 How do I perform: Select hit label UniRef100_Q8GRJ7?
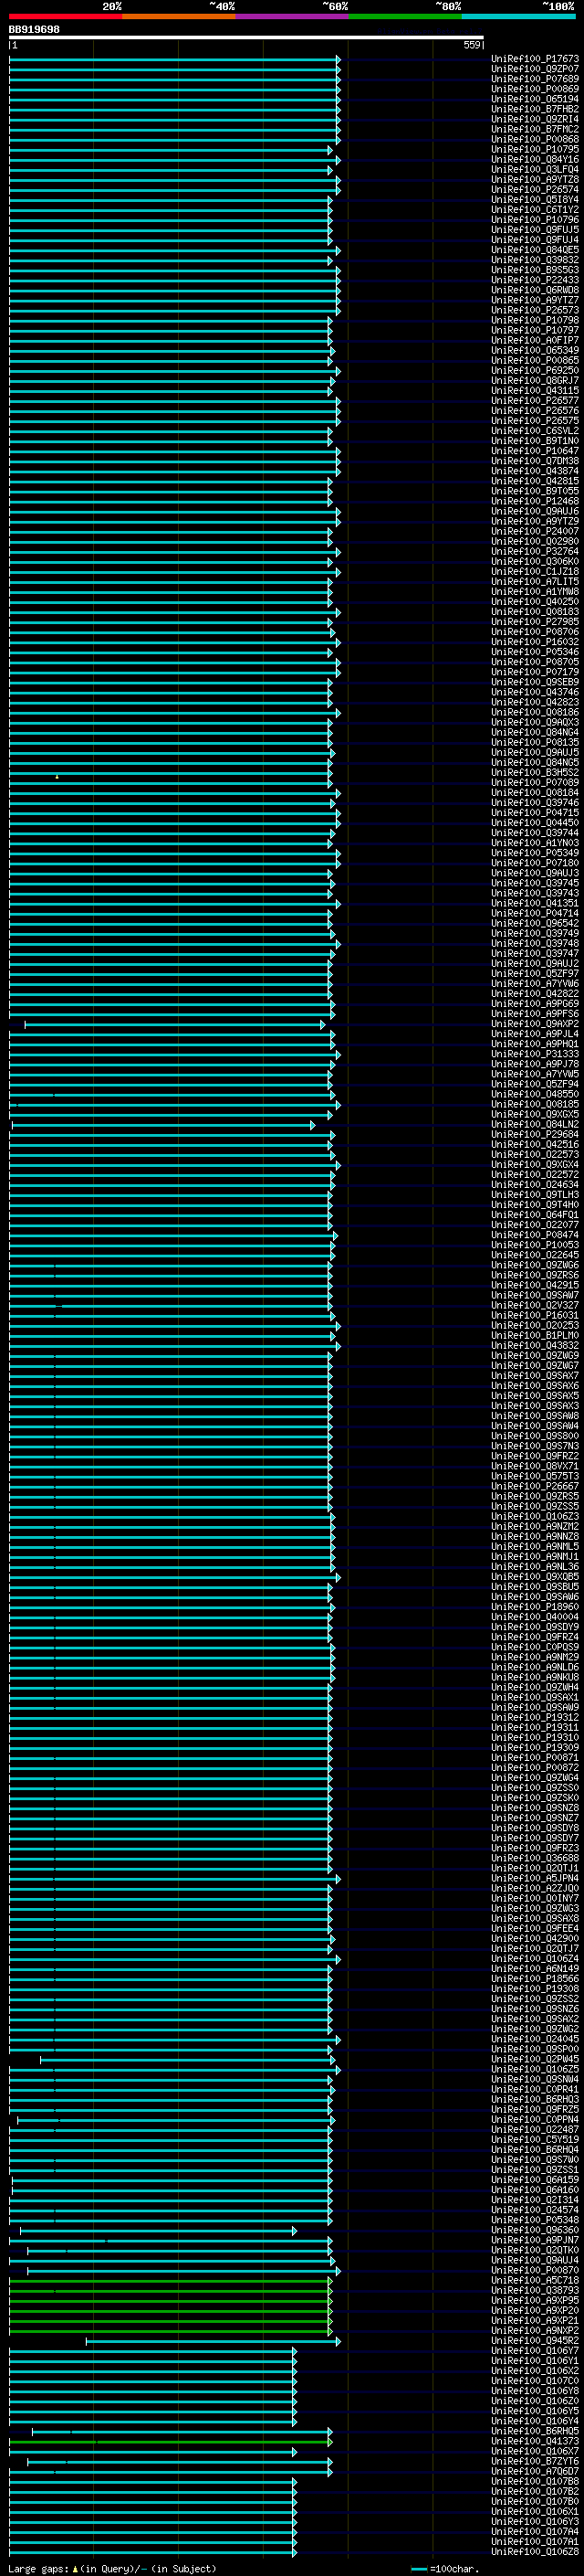click(x=535, y=381)
